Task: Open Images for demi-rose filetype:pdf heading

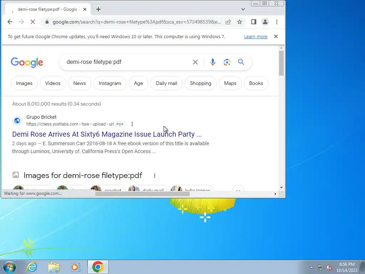Action: (x=83, y=176)
